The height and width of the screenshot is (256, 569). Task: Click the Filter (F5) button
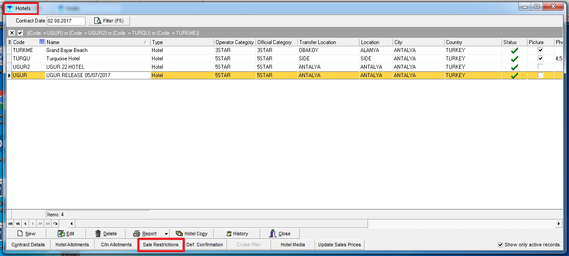click(x=109, y=21)
